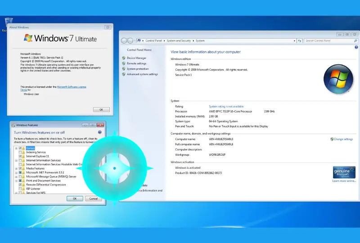Open Remote settings link
The image size is (360, 243).
coord(137,63)
